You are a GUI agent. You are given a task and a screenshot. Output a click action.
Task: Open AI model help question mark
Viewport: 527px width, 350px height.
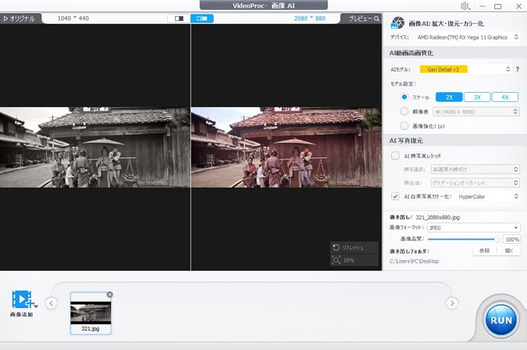tap(518, 70)
